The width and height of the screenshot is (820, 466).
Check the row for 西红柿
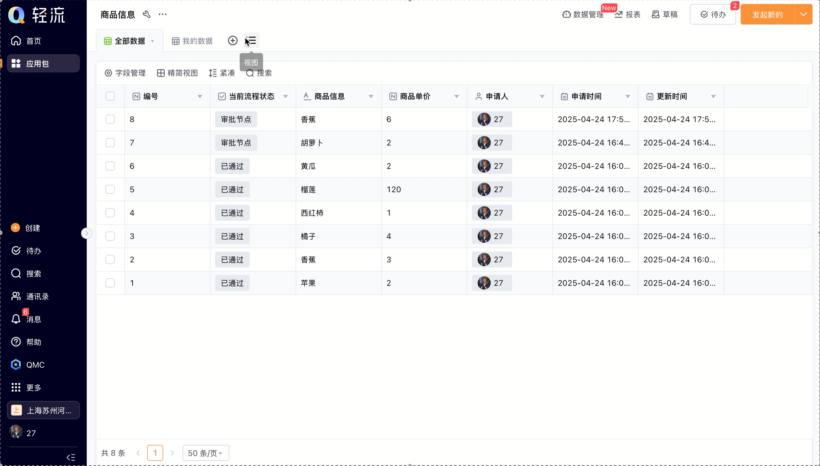point(110,212)
